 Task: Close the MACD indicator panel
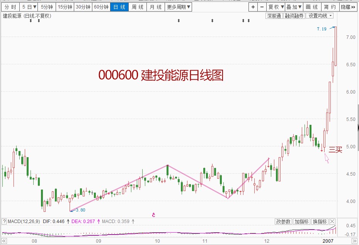tap(332, 222)
